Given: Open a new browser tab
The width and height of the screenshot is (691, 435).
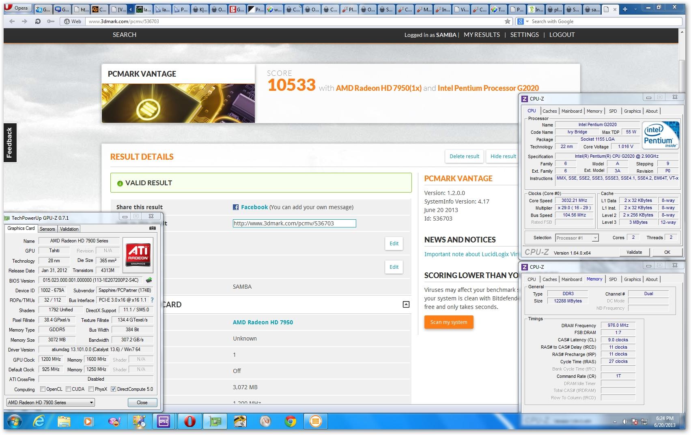Looking at the screenshot, I should tap(625, 9).
